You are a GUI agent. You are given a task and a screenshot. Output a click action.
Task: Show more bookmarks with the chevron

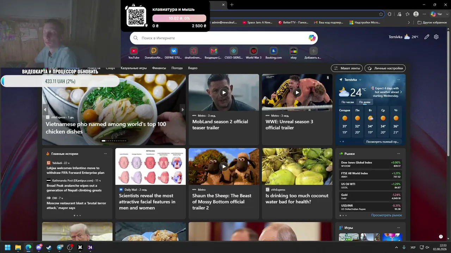(409, 22)
